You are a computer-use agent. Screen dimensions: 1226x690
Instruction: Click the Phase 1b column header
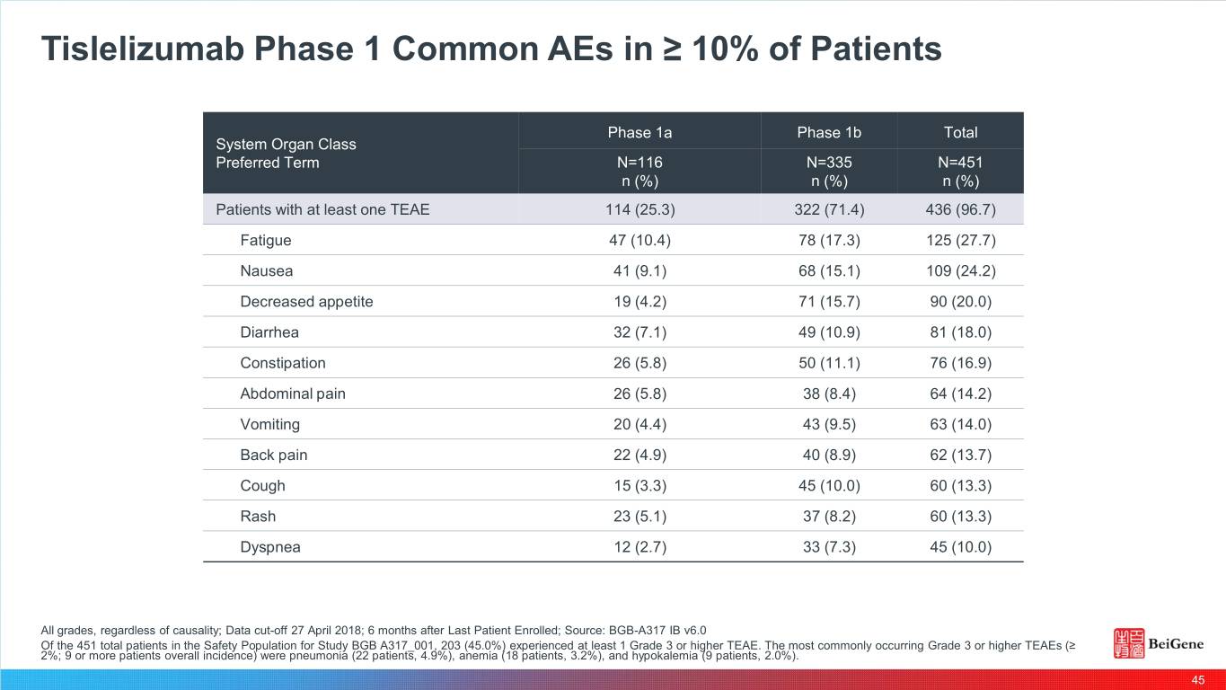pyautogui.click(x=828, y=132)
